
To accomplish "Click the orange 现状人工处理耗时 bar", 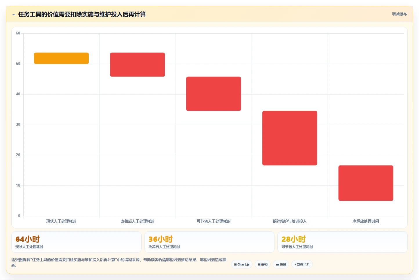I will tap(61, 58).
